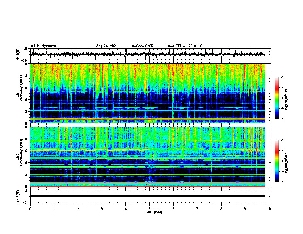The height and width of the screenshot is (234, 303).
Task: Click the flat black ch.3 trace line
Action: pos(148,196)
